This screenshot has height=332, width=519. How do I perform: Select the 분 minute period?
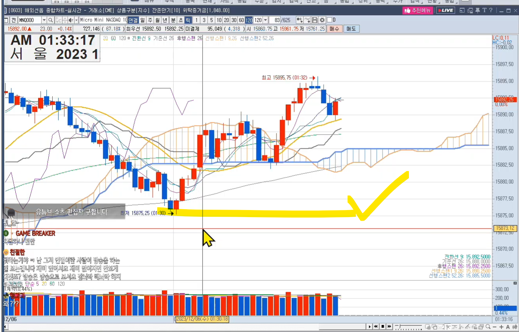[173, 20]
